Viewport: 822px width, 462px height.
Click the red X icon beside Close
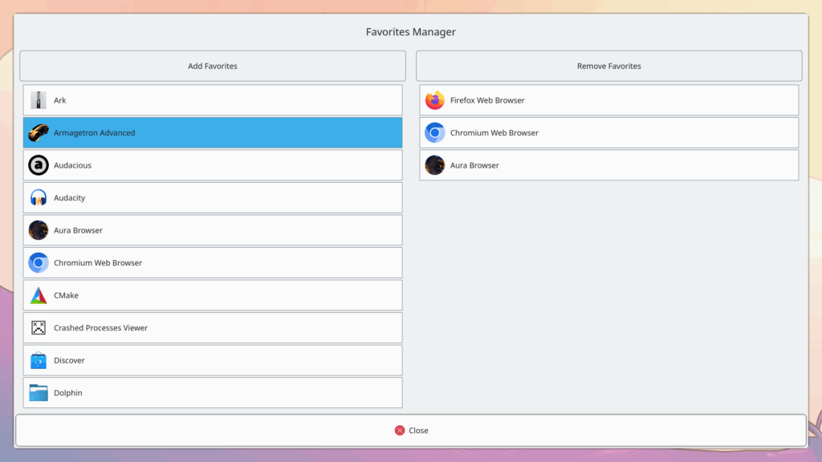400,430
